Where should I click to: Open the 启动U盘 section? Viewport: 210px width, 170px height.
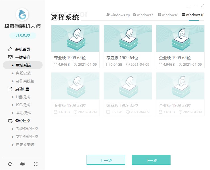[22, 89]
